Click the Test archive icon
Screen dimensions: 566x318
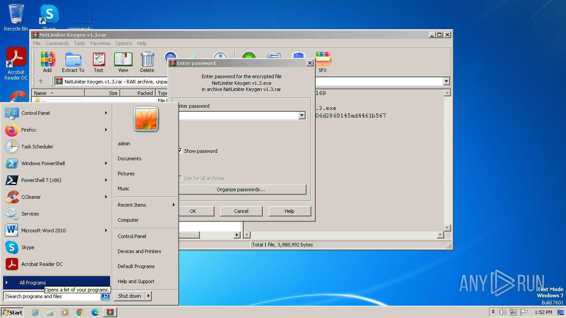(99, 62)
